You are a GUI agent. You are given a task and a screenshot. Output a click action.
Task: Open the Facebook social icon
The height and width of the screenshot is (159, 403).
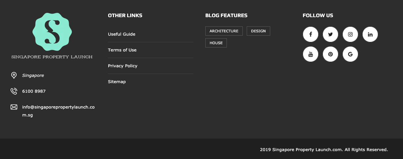coord(311,34)
